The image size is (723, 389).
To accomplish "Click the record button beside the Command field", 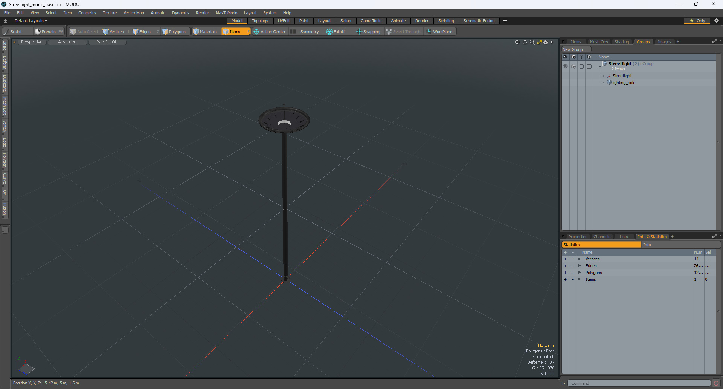I will (x=716, y=383).
